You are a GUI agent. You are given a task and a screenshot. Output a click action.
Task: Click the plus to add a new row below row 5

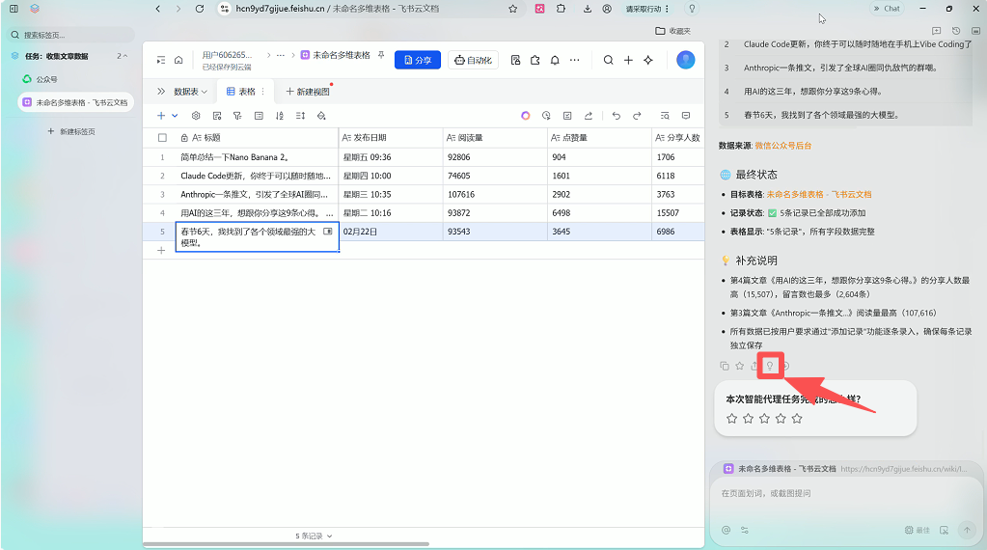tap(161, 251)
